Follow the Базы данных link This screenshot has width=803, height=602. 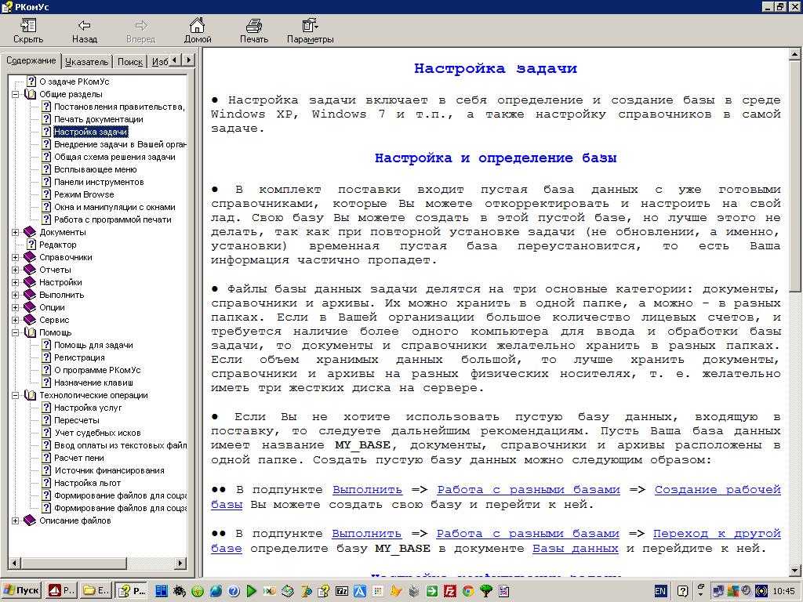[575, 549]
